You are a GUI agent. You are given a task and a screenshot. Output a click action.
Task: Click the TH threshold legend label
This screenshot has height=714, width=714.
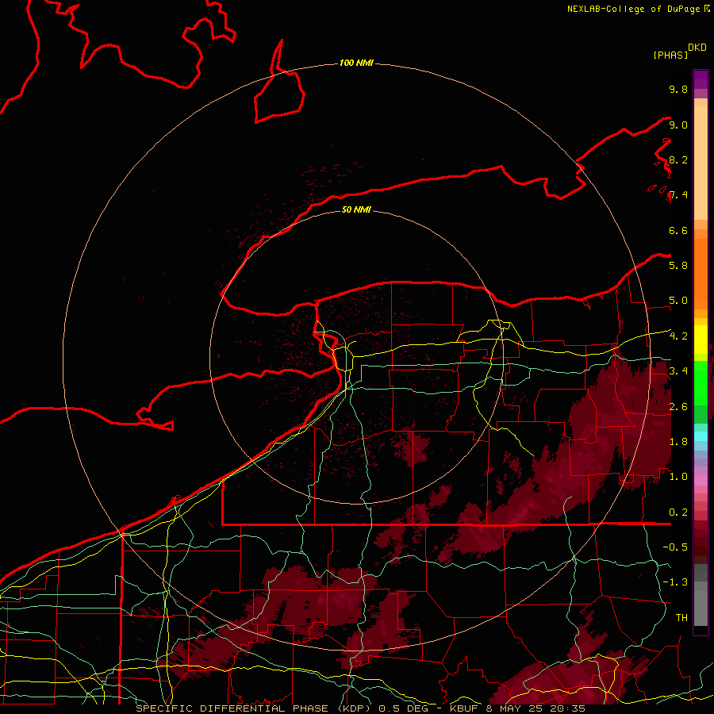click(681, 618)
